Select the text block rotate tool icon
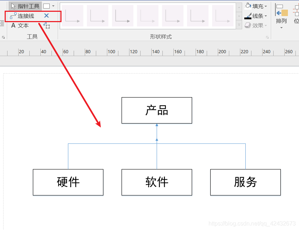Viewport: 299px width, 230px height. (x=46, y=25)
